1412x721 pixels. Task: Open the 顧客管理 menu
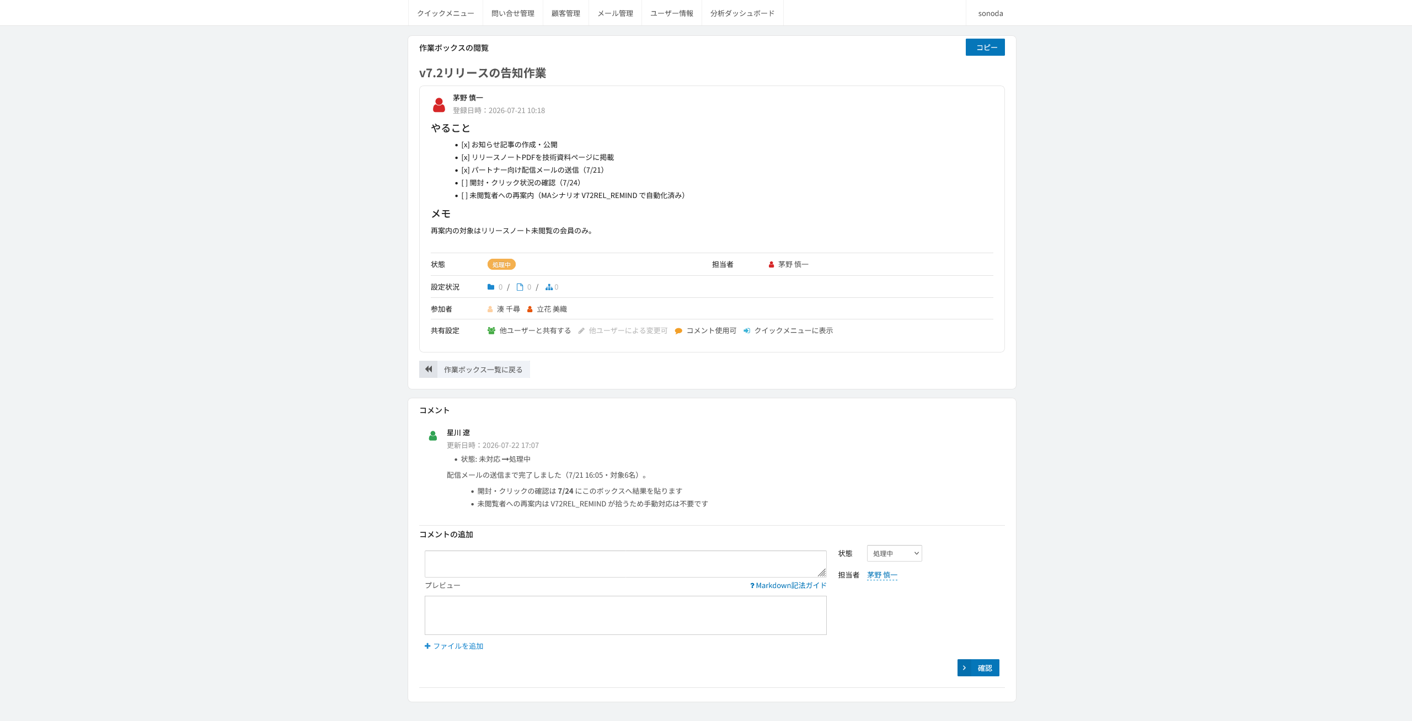pyautogui.click(x=565, y=13)
